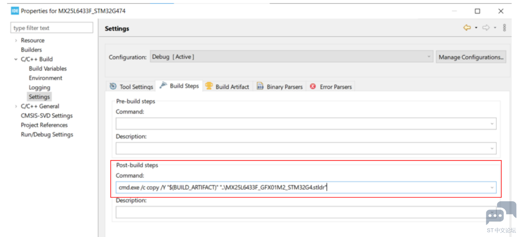Click the IDE icon in title bar

[x=15, y=11]
